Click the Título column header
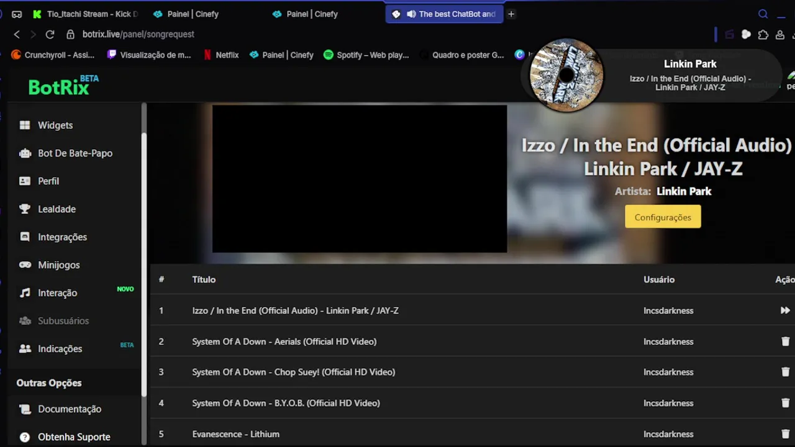Screen dimensions: 795x447 [204, 279]
